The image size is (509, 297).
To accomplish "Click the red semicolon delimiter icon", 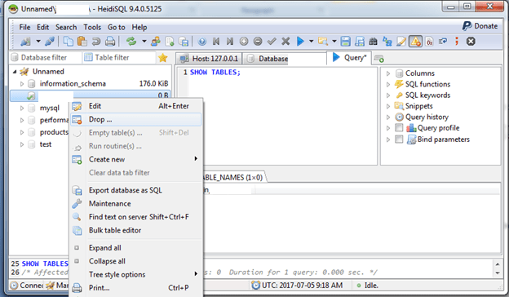I will coord(457,42).
